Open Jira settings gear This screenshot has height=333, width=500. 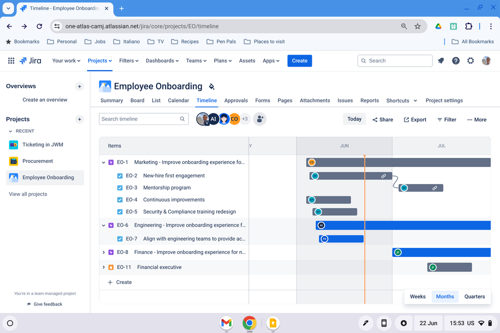click(470, 60)
